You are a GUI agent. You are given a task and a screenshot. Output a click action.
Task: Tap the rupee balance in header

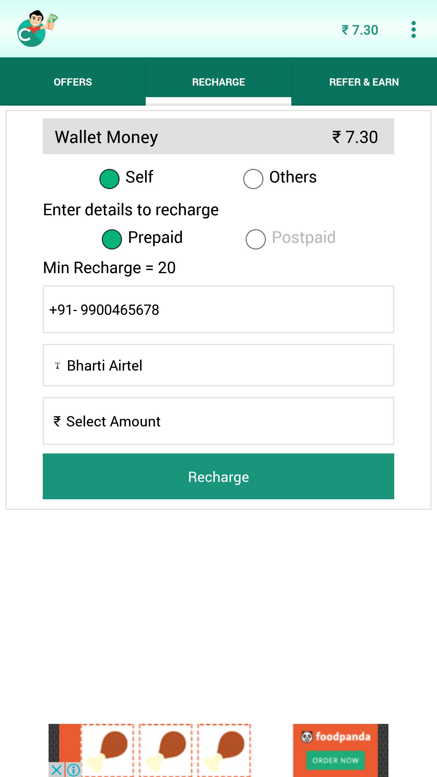tap(360, 30)
